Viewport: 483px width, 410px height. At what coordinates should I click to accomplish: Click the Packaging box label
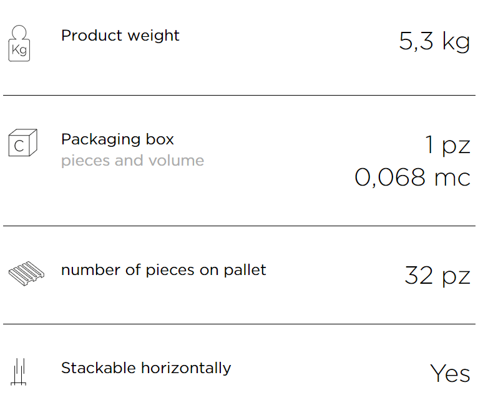[x=117, y=139]
